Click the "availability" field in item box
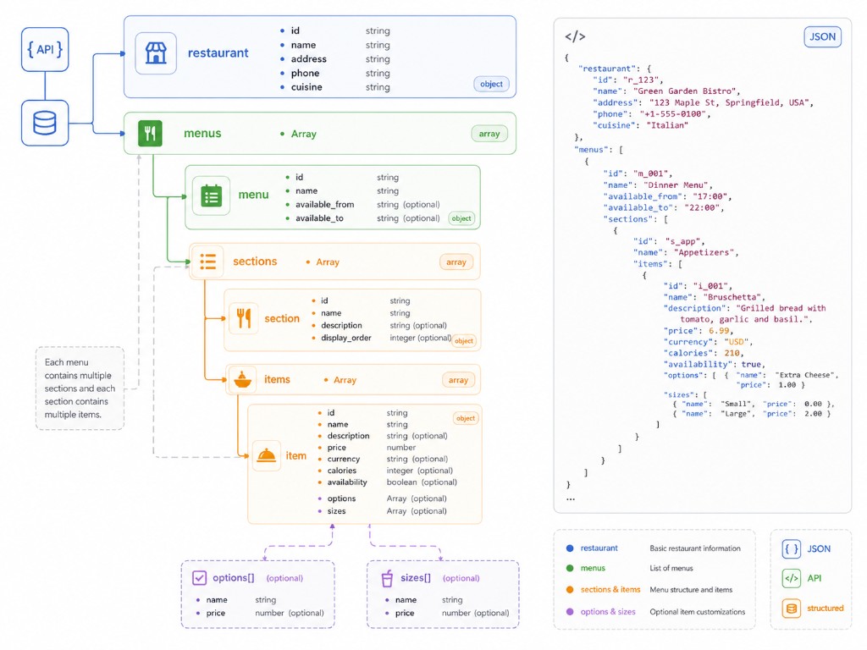 347,482
